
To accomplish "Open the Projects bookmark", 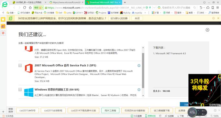I will point(101,13).
